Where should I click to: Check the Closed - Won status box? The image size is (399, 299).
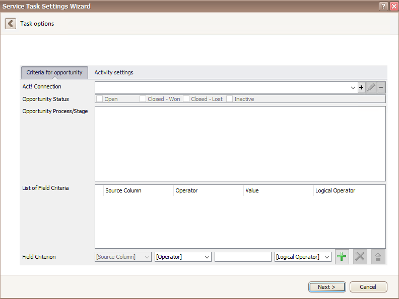coord(143,98)
